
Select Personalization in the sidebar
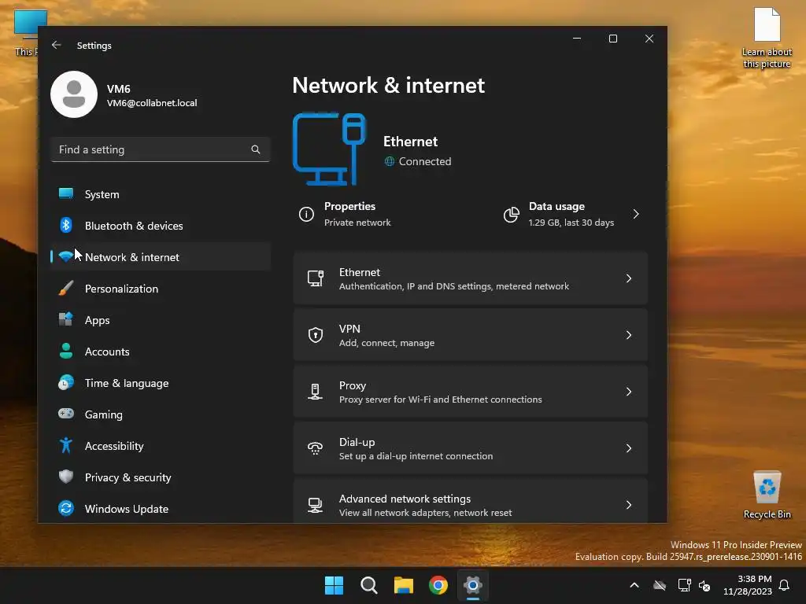click(161, 289)
